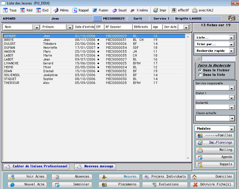
Task: Open the Rappels module
Action: [x=215, y=164]
